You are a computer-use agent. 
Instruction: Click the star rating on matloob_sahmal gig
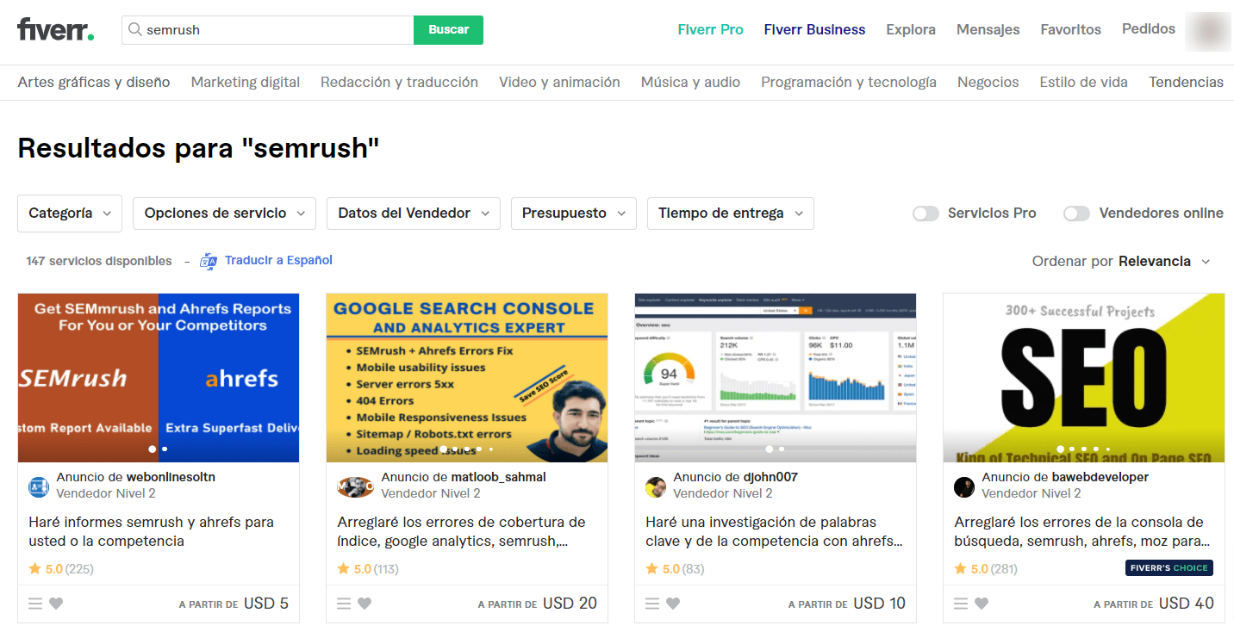[368, 568]
